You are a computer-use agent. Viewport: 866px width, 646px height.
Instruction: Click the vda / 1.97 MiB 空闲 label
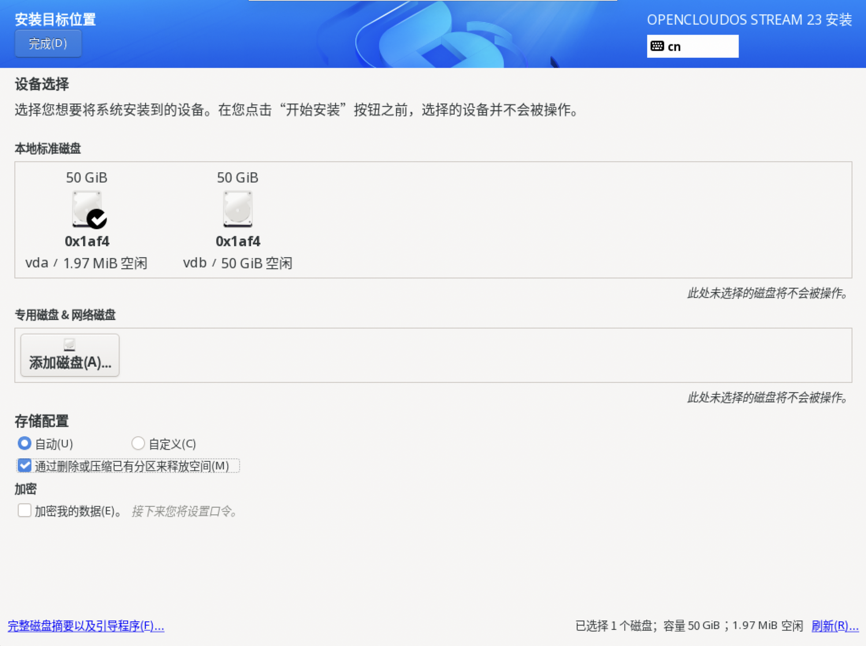87,263
